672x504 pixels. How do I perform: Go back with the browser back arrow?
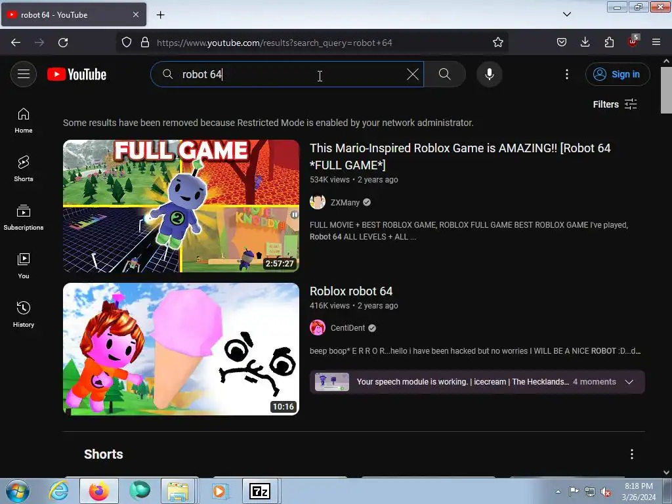16,43
